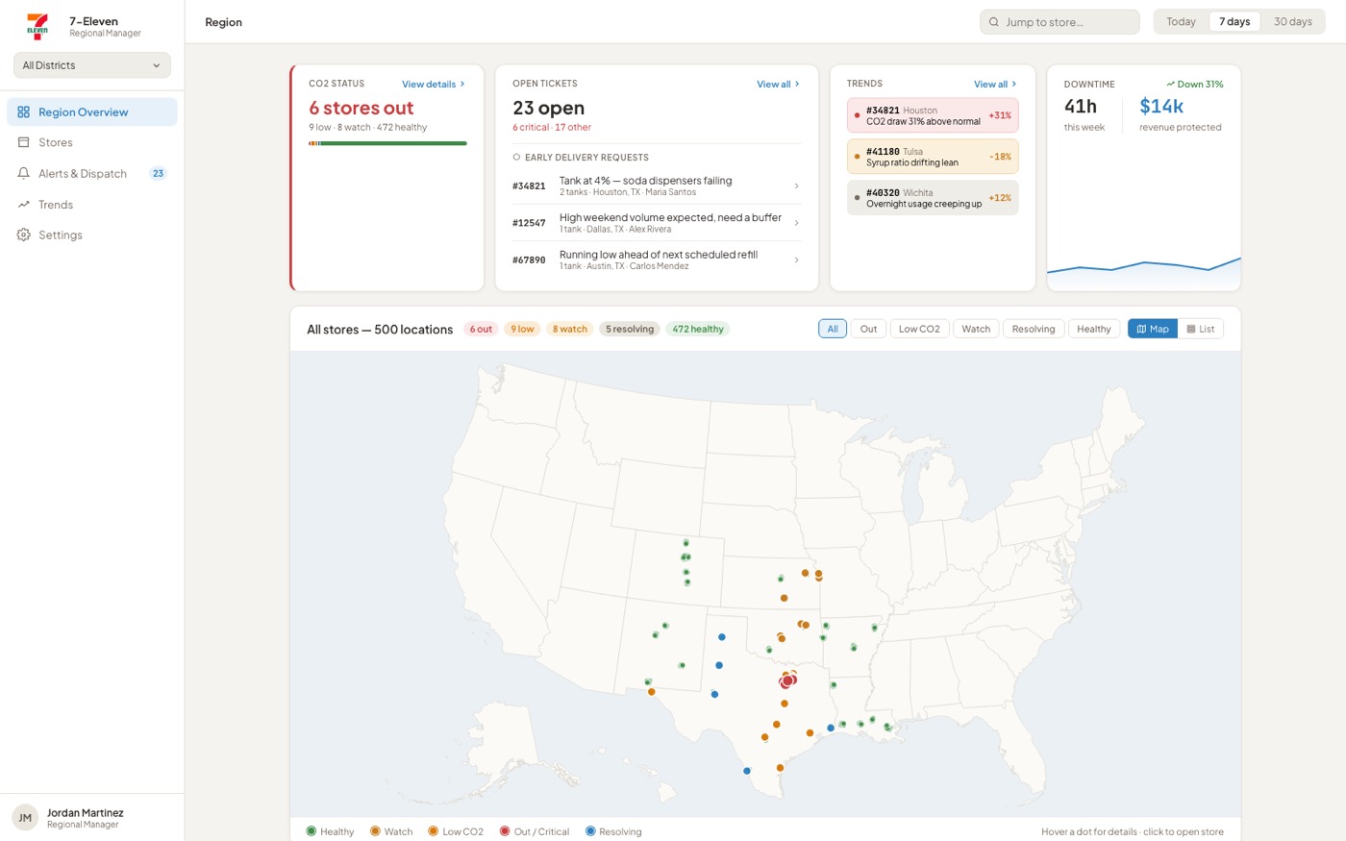This screenshot has width=1346, height=841.
Task: Click the red cluster dot near Dallas
Action: coord(787,680)
